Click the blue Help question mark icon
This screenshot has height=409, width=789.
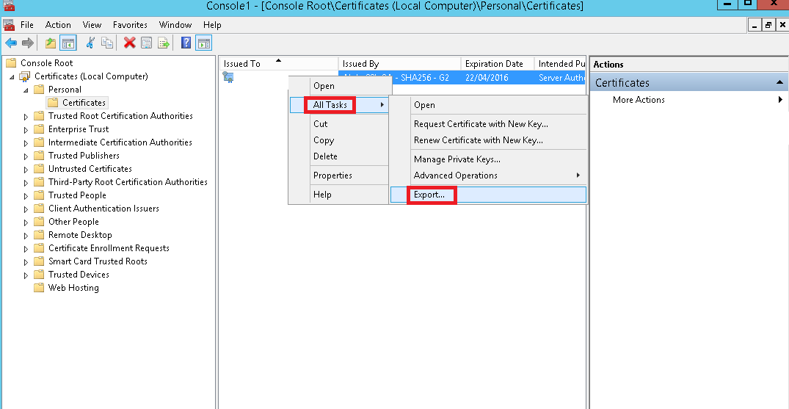186,43
